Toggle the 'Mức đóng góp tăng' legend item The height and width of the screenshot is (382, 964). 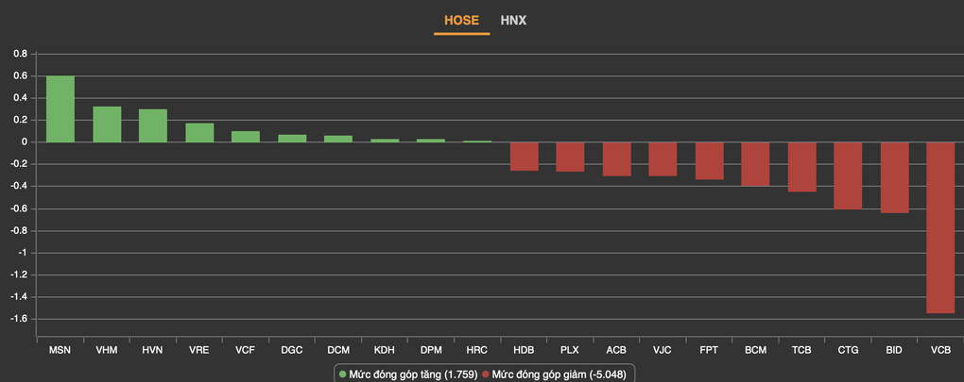pyautogui.click(x=408, y=374)
